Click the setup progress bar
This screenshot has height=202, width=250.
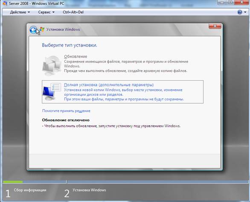(x=125, y=182)
